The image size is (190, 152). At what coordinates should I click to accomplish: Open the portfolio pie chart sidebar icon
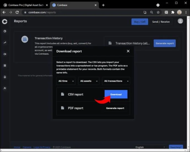click(5, 31)
